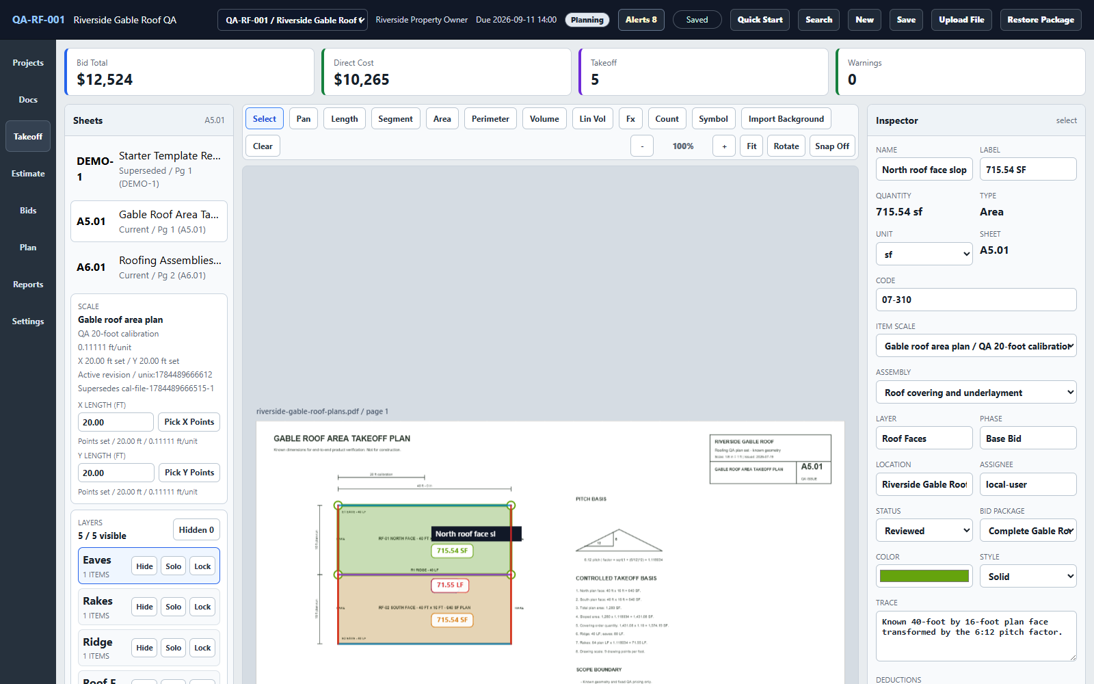Hide the Ridge layer
This screenshot has height=684, width=1094.
pyautogui.click(x=144, y=648)
